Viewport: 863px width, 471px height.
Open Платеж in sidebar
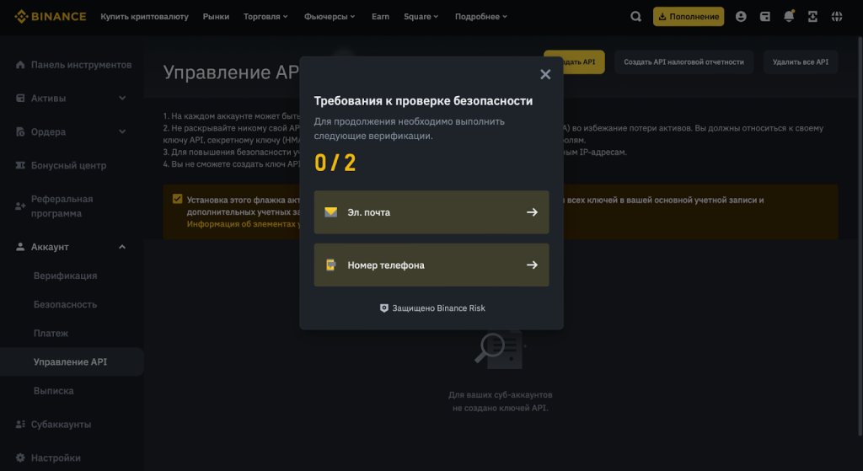51,333
